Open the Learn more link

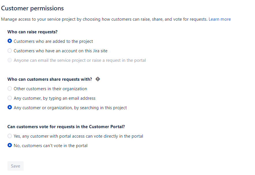click(220, 19)
